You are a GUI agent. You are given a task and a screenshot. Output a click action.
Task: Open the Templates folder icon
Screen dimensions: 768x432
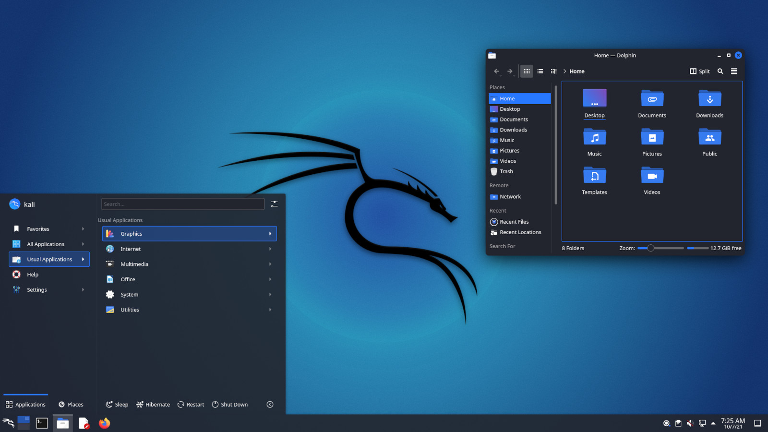(594, 176)
